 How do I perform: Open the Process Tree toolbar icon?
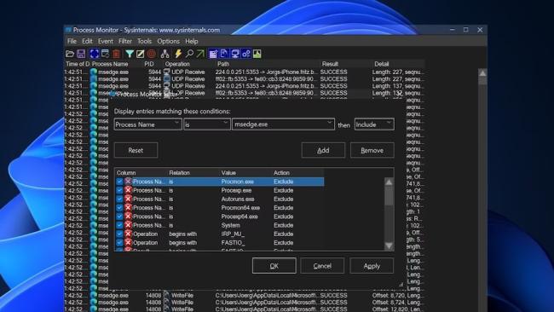pyautogui.click(x=164, y=54)
